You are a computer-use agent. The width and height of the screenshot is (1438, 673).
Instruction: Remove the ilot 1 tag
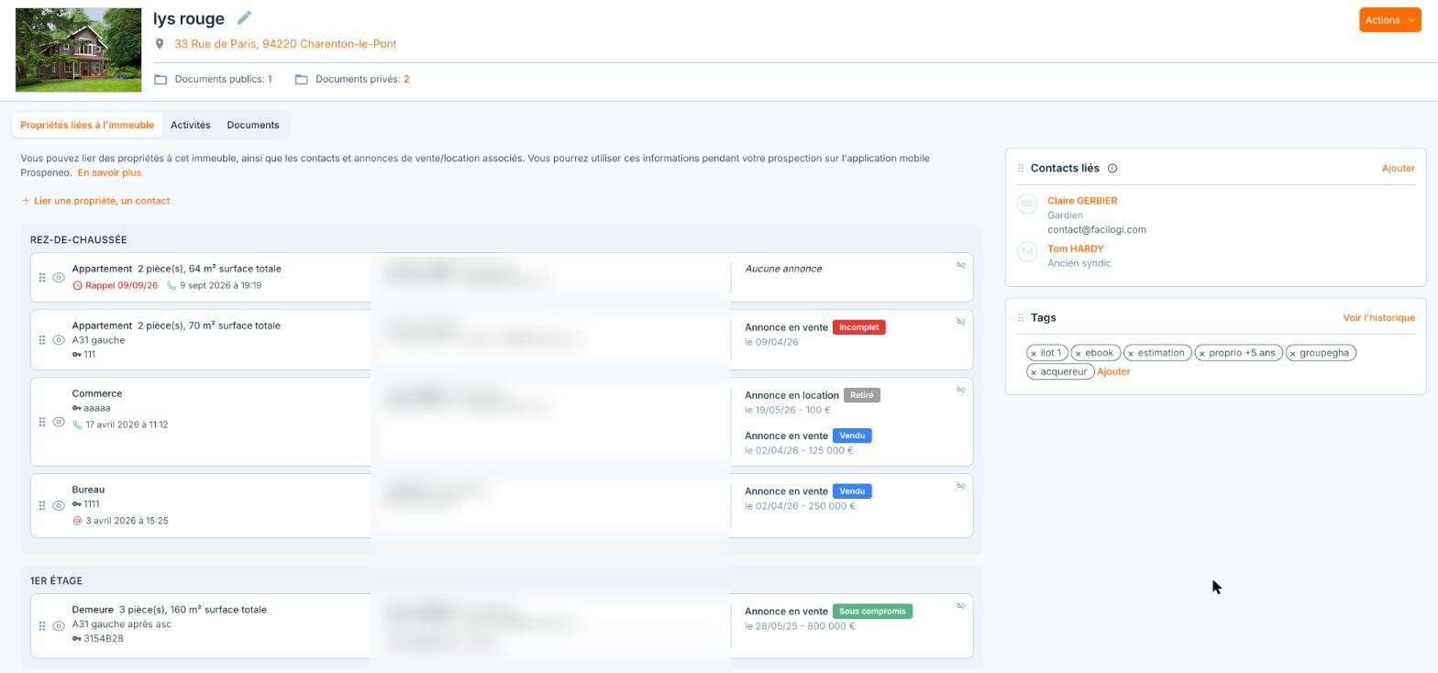coord(1034,354)
